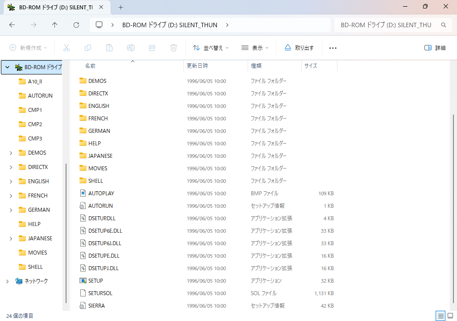This screenshot has height=321, width=457.
Task: Expand DEMOS folder in navigation tree
Action: point(11,153)
